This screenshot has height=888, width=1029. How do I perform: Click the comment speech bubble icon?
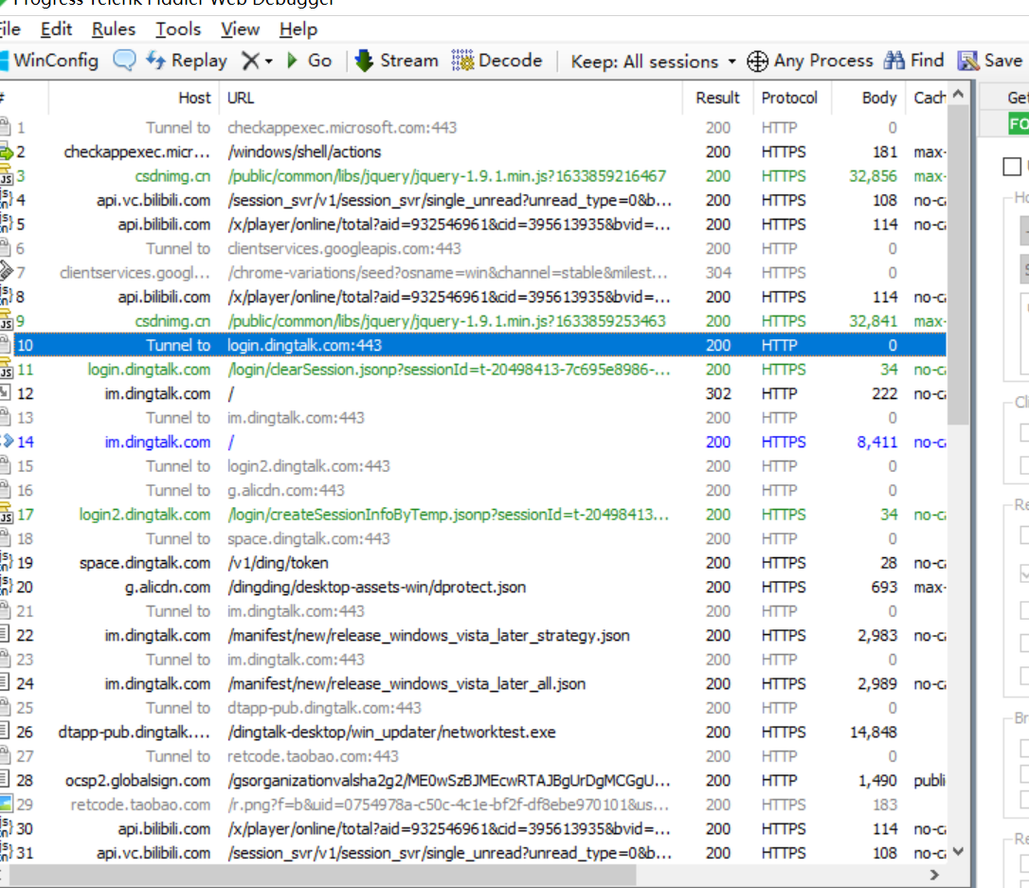(x=124, y=61)
